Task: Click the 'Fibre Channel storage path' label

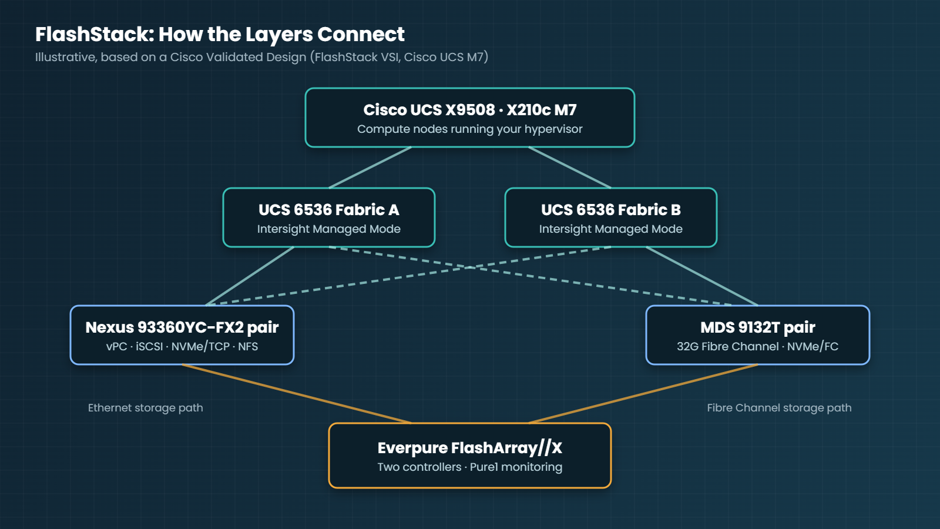Action: click(779, 408)
